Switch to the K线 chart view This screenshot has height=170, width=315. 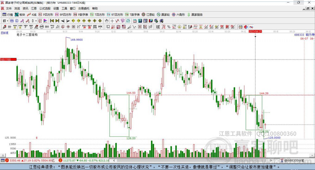[x=32, y=15]
